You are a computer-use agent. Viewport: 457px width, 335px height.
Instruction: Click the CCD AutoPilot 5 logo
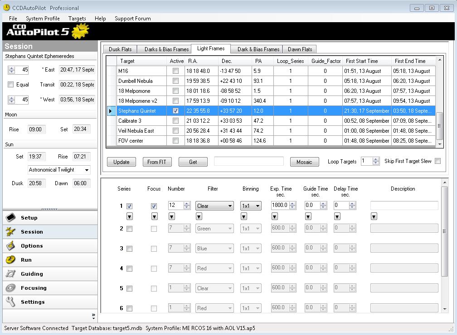[48, 31]
